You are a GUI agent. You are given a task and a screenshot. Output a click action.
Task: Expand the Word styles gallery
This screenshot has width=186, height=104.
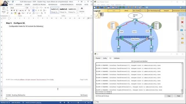[78, 12]
